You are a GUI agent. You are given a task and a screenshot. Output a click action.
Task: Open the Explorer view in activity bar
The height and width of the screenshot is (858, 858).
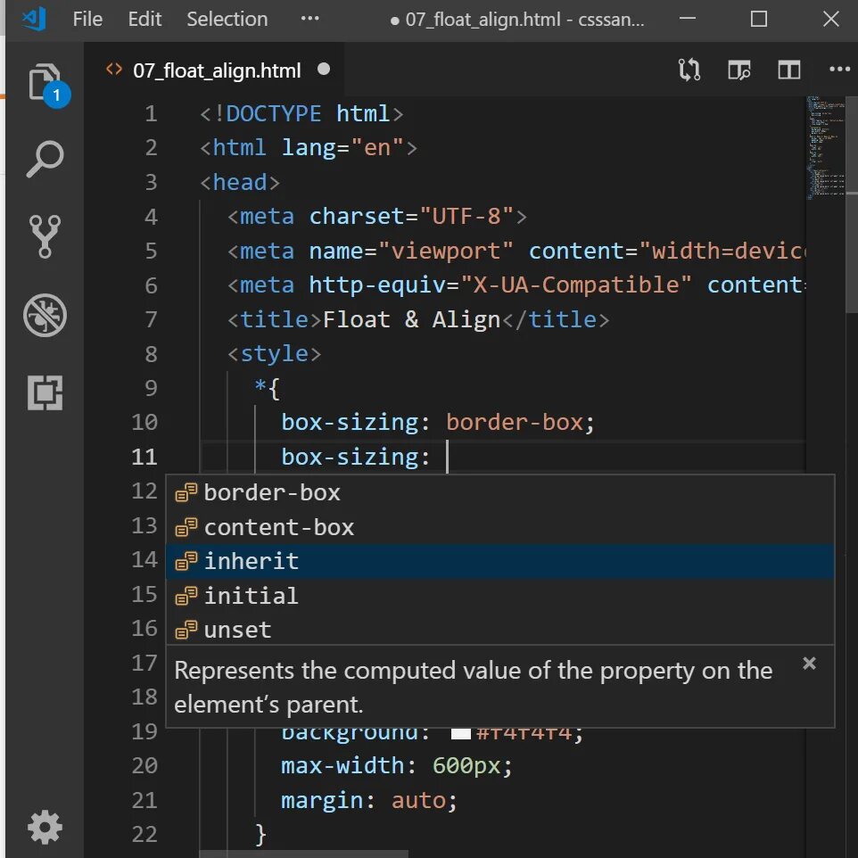[45, 83]
